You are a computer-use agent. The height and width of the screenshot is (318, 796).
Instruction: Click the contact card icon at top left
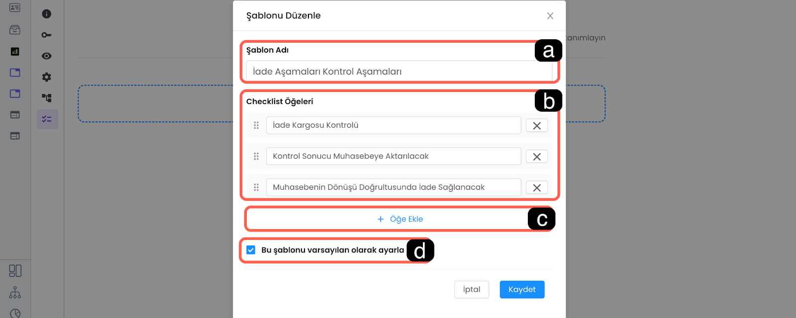coord(15,8)
